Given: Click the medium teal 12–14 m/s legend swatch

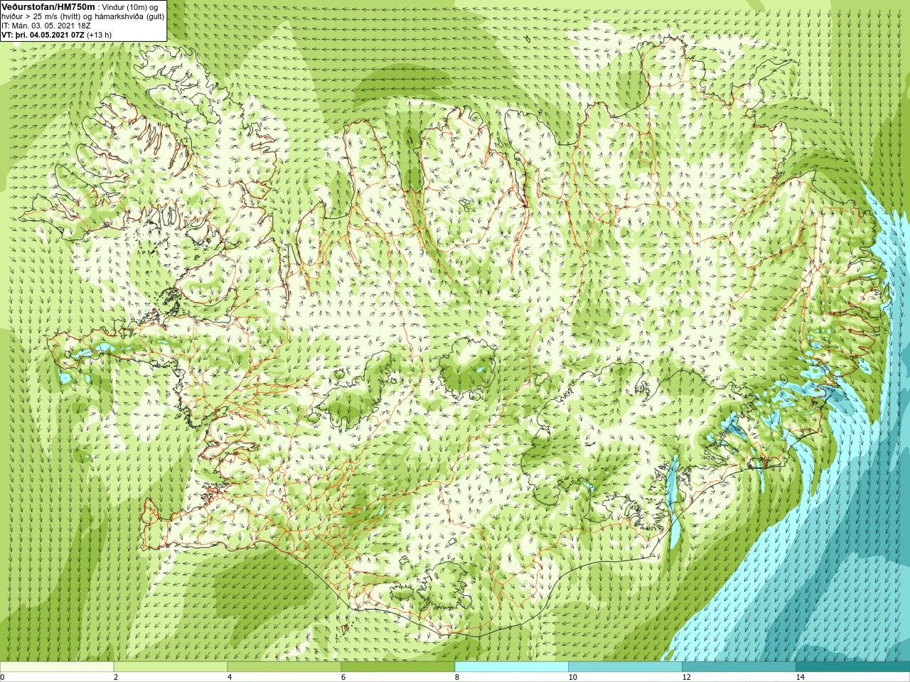Looking at the screenshot, I should [739, 667].
